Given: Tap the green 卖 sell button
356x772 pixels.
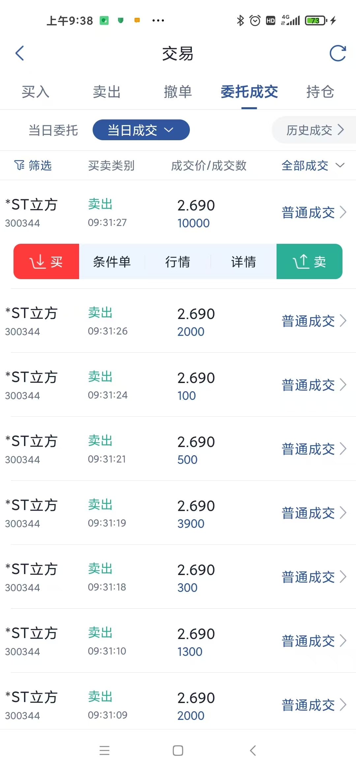Looking at the screenshot, I should tap(309, 262).
